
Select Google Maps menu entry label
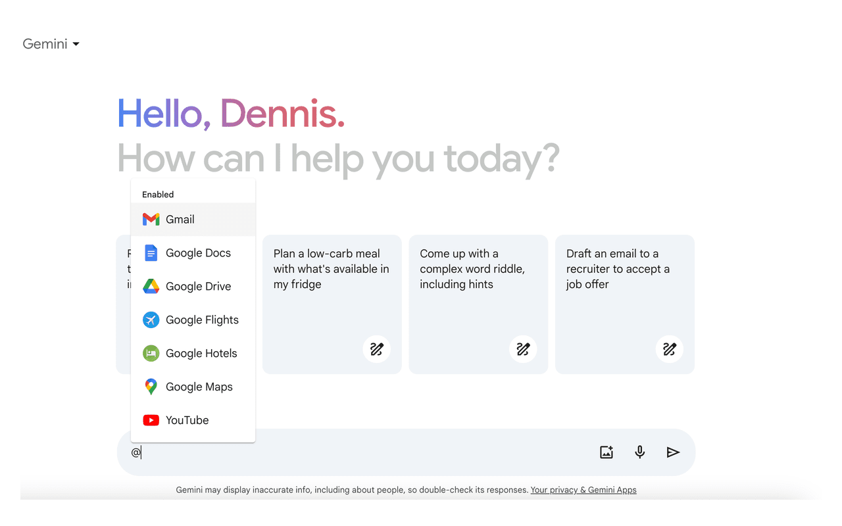click(199, 387)
